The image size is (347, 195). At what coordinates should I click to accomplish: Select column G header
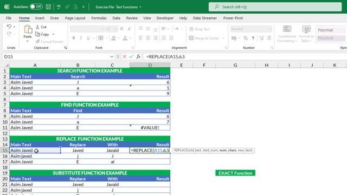235,65
